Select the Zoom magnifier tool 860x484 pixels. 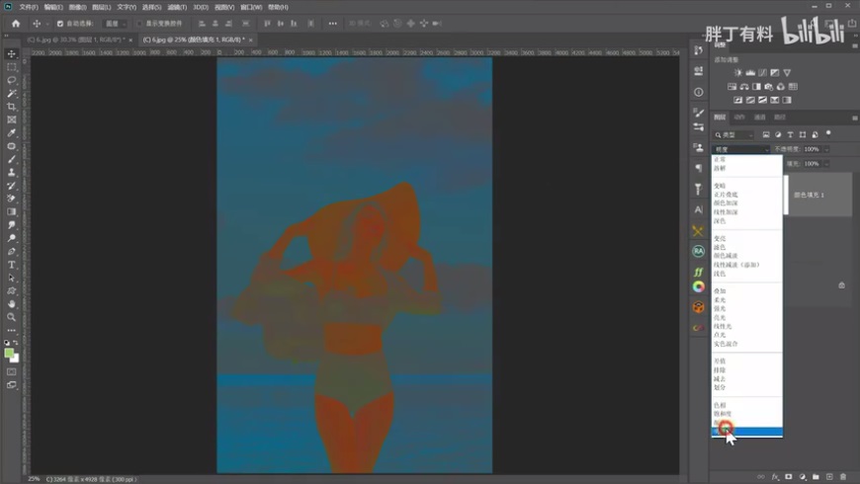12,317
